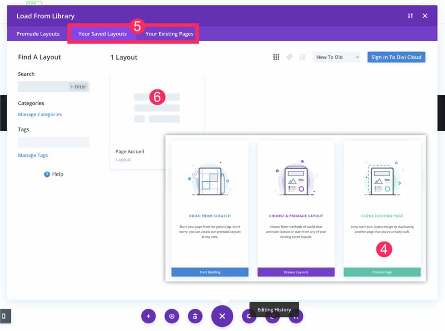Click the page settings power icon

(x=172, y=316)
